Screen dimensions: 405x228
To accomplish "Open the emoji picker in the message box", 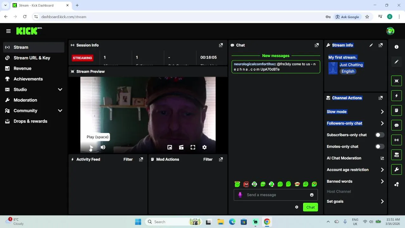I will [x=312, y=195].
